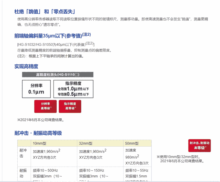Image resolution: width=220 pixels, height=182 pixels.
Task: Click the gray 高精度检测头(HG-S1110□) banner
Action: 58,75
